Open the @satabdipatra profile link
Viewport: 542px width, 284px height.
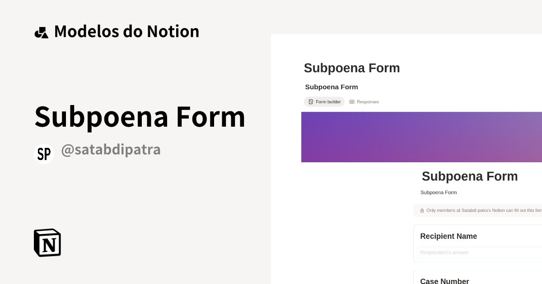(x=111, y=150)
